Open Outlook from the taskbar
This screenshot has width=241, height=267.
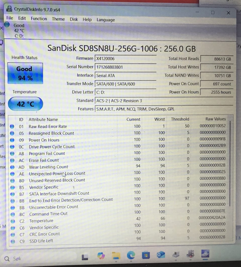pyautogui.click(x=161, y=255)
